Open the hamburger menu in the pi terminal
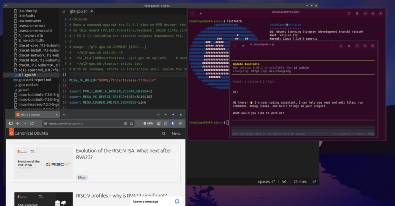This screenshot has width=395, height=206. pyautogui.click(x=349, y=46)
